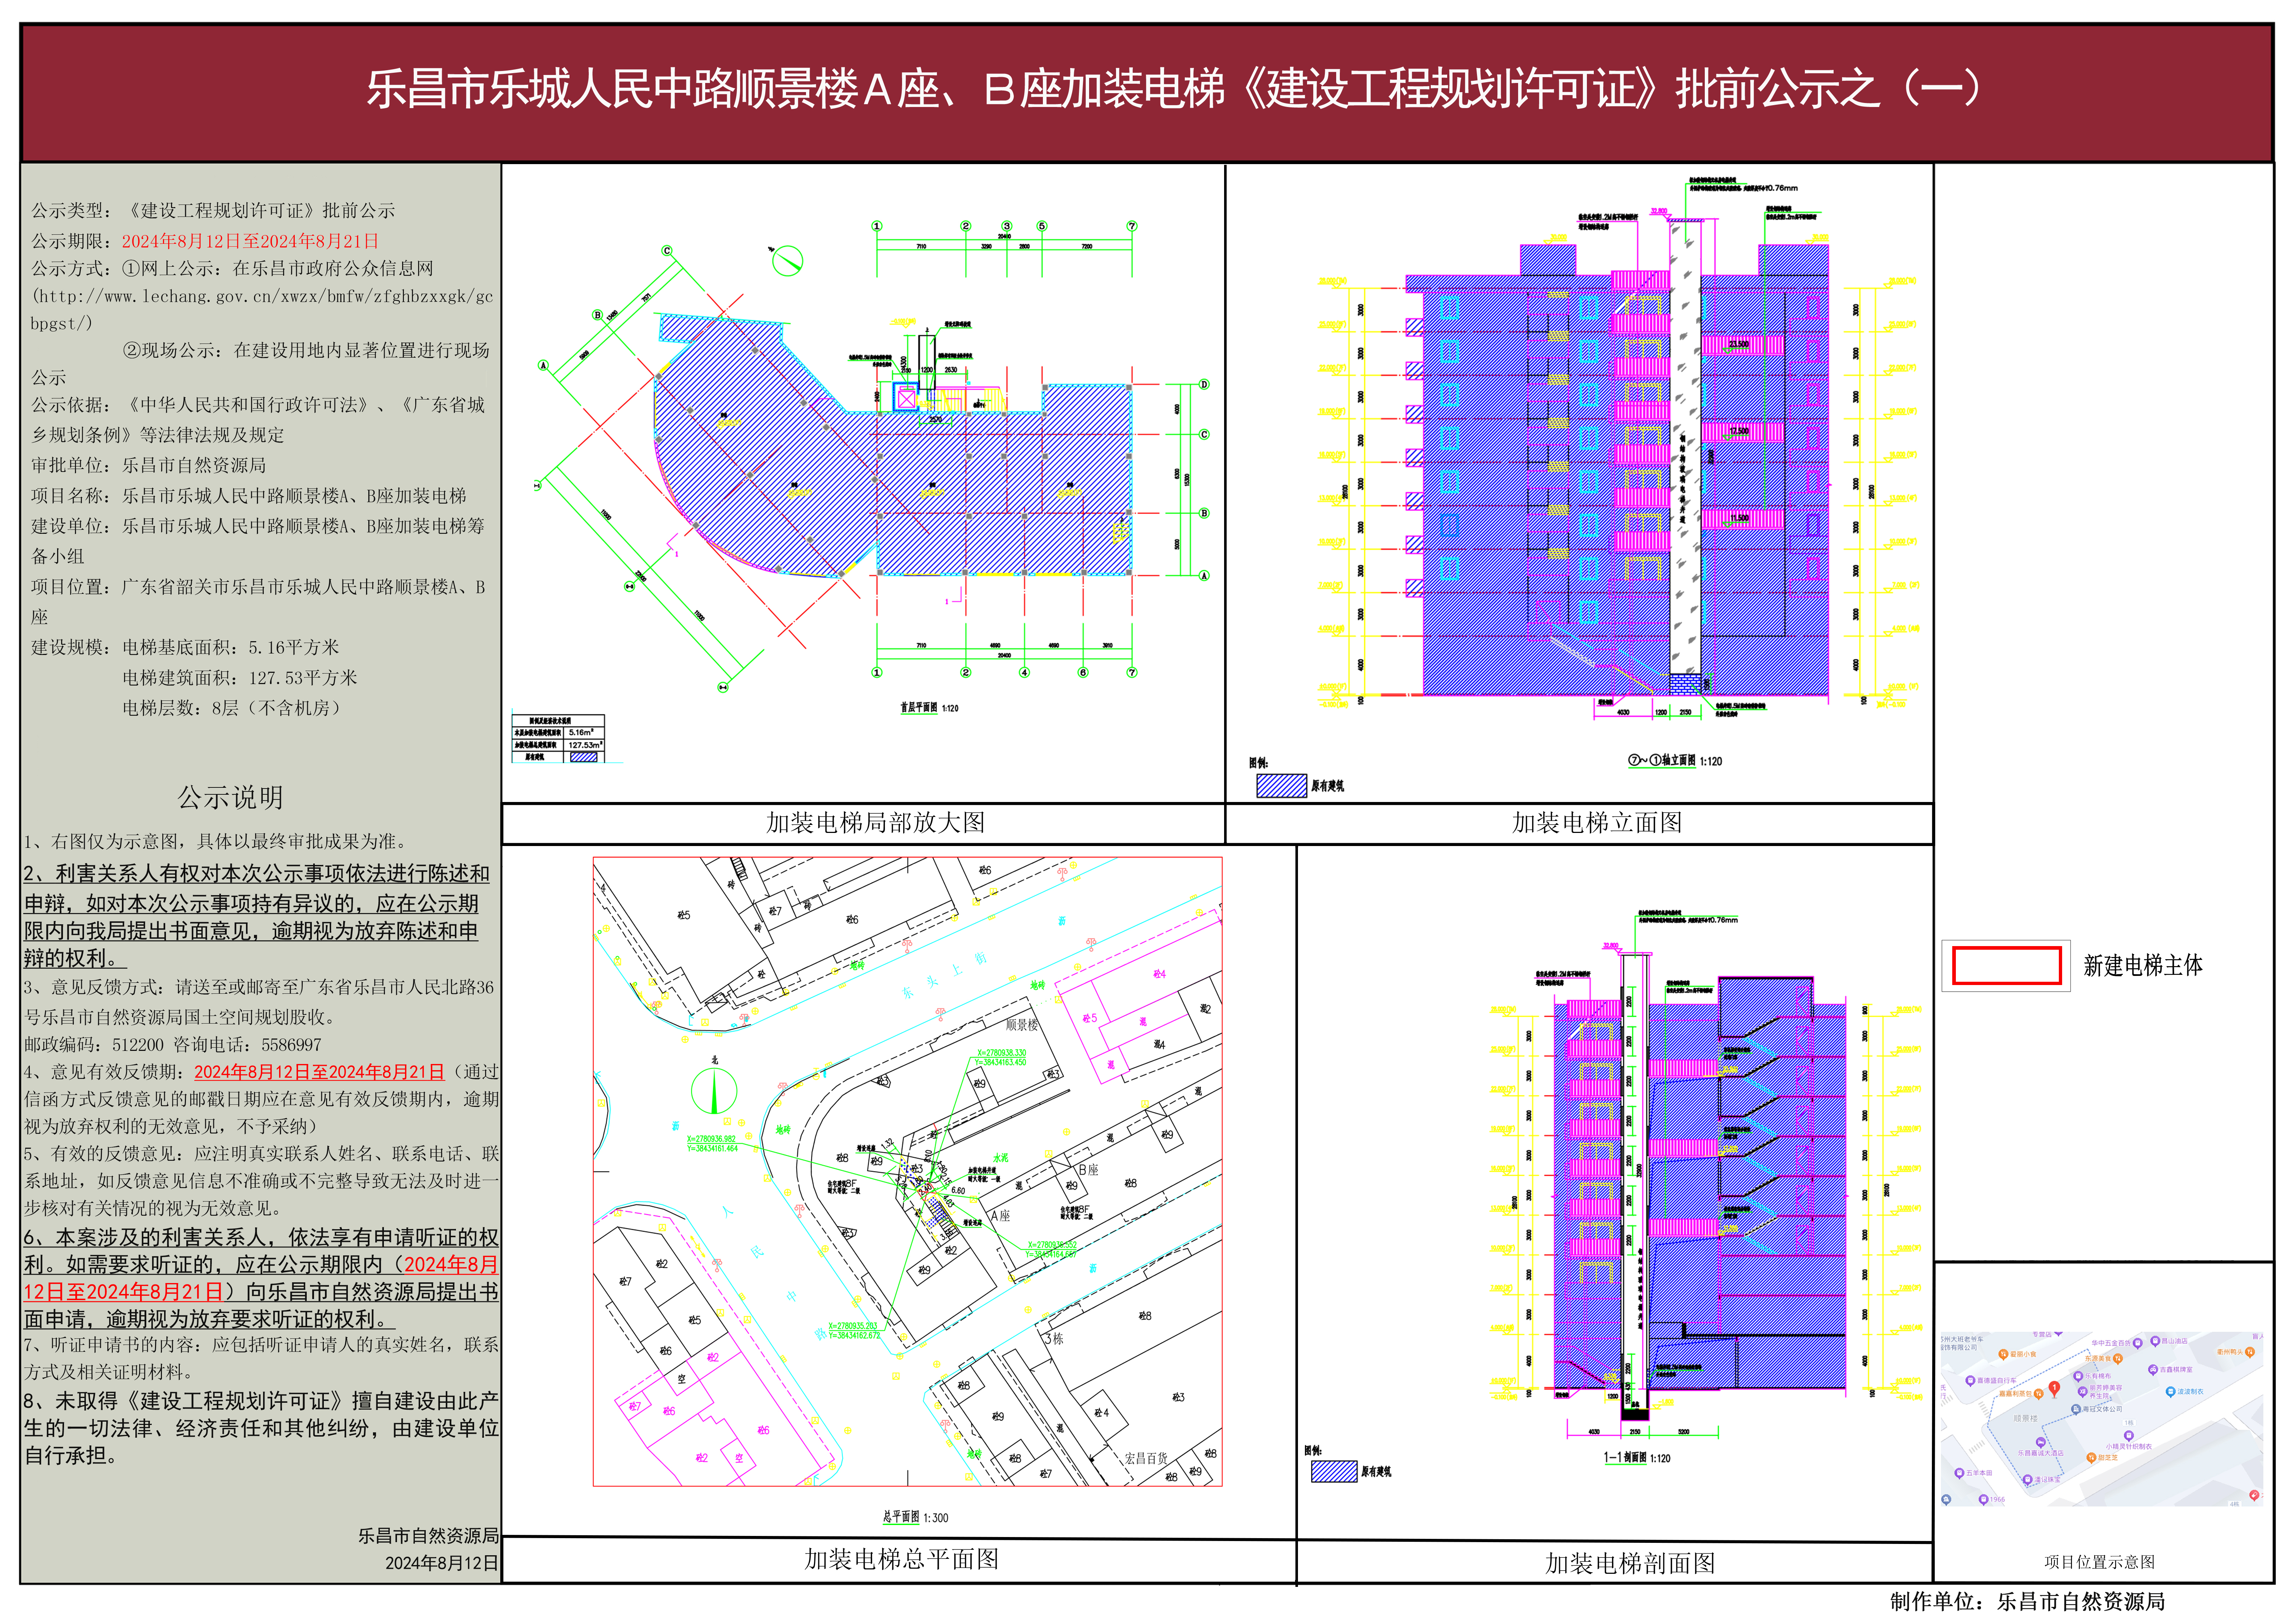
Task: Click axis bubble D beside the floor plan
Action: point(1204,384)
